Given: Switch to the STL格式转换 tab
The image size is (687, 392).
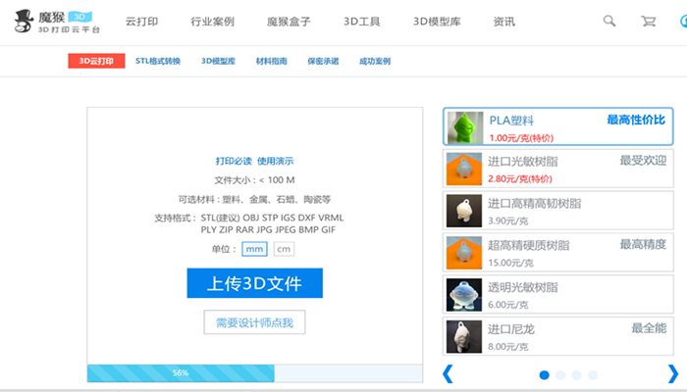Looking at the screenshot, I should (157, 61).
